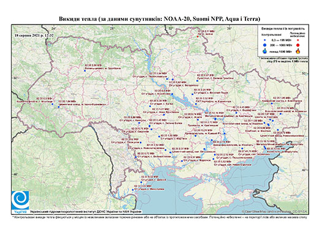
Task: Click the red heat marker in the north
Action: [x=198, y=36]
